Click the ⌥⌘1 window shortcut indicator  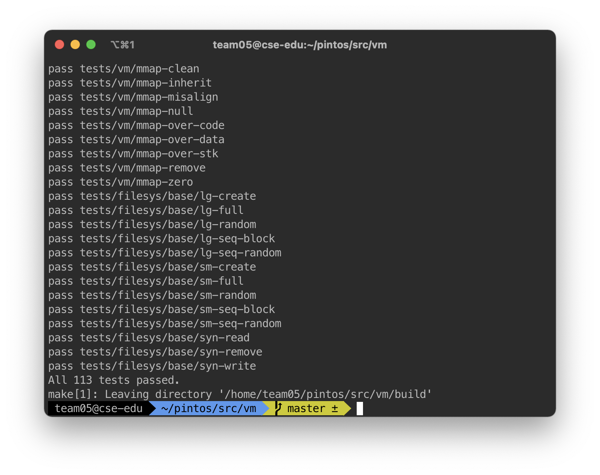tap(122, 45)
